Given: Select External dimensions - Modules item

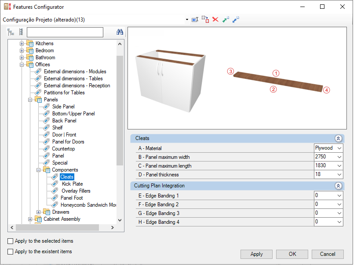Looking at the screenshot, I should [75, 72].
